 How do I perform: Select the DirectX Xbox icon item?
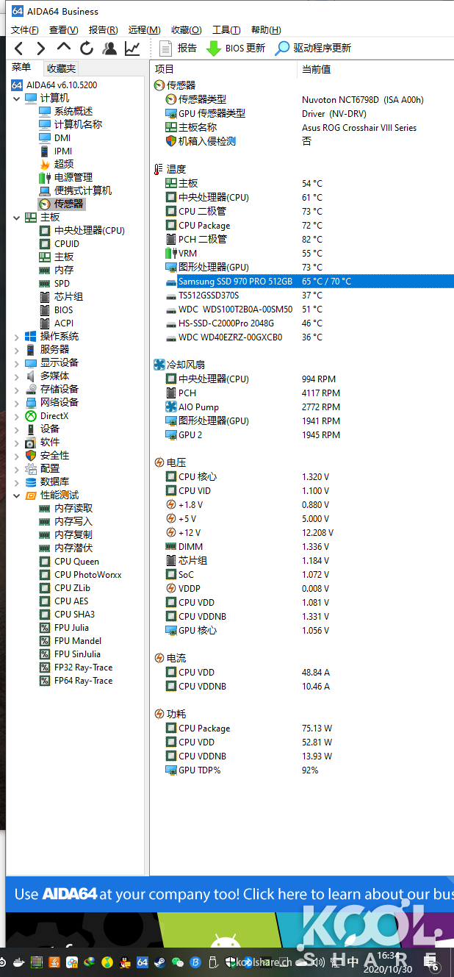tap(31, 416)
